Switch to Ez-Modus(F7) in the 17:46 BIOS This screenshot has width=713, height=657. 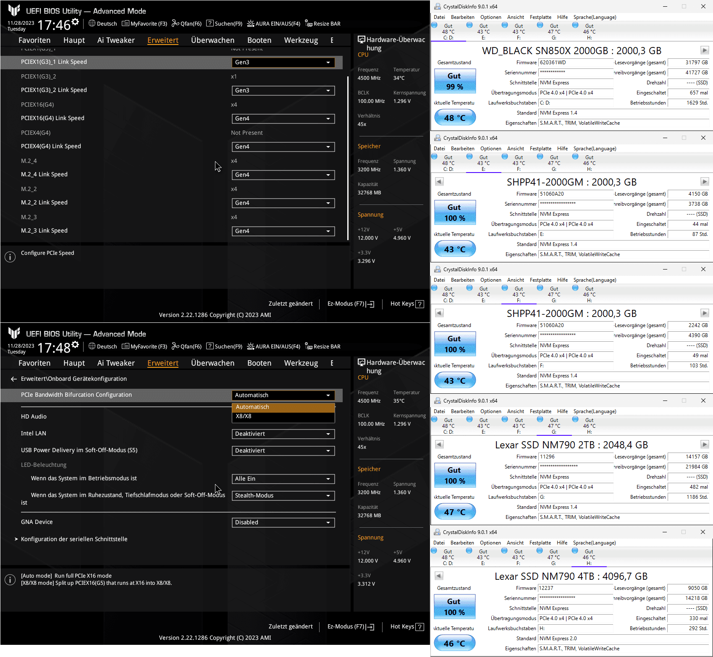pyautogui.click(x=351, y=304)
